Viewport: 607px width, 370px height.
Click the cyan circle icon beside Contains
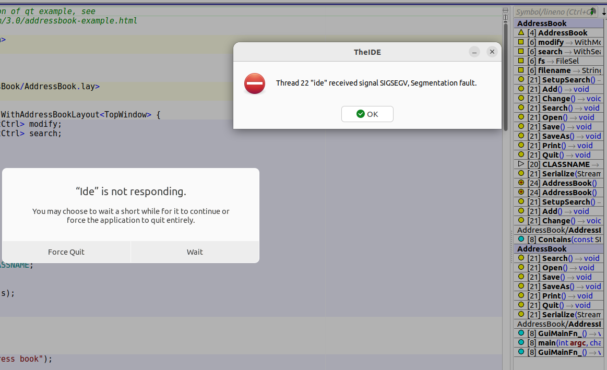[x=521, y=239]
